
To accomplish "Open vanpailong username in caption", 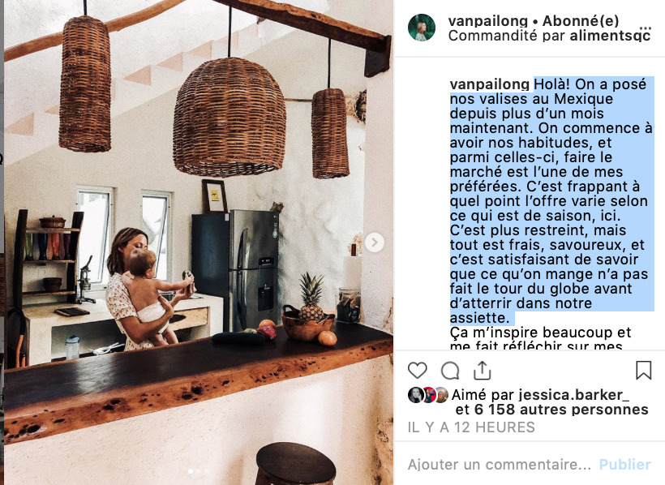I will point(489,84).
